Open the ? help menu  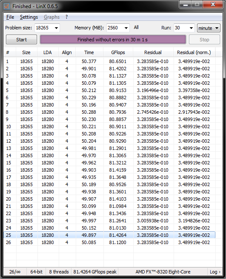pyautogui.click(x=66, y=17)
